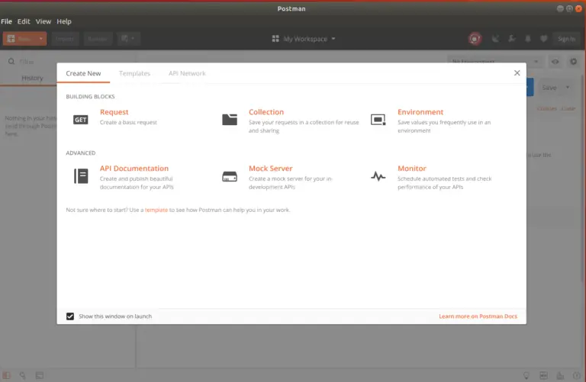586x382 pixels.
Task: Click the Mock Server heading link
Action: (271, 169)
